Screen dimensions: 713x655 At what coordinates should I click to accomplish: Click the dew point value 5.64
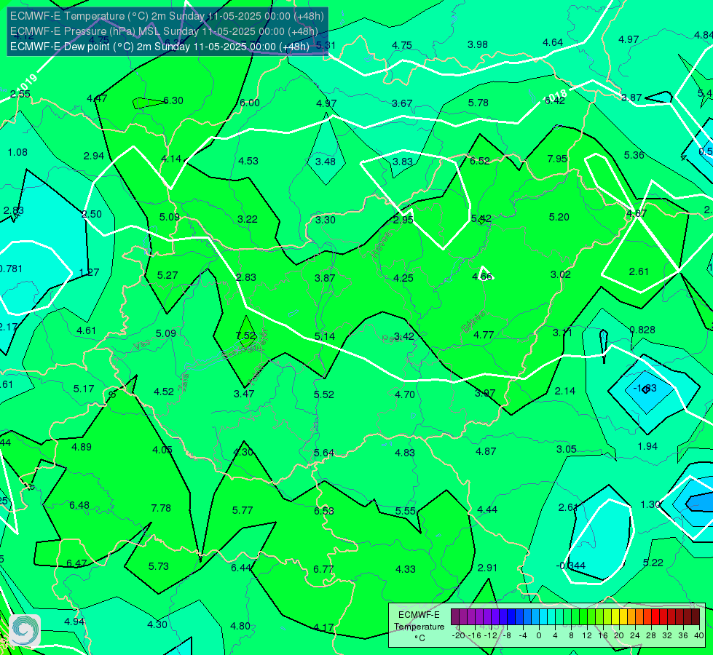click(x=324, y=453)
